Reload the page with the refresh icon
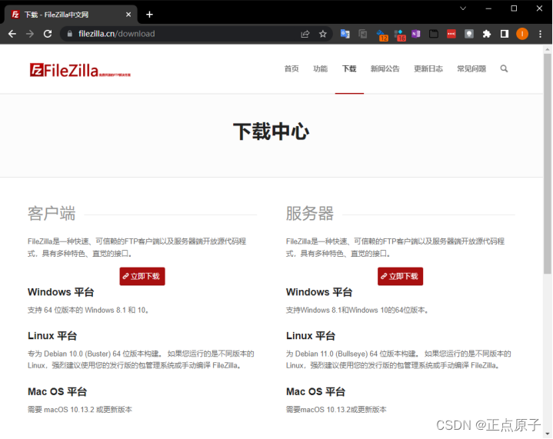 click(x=48, y=34)
